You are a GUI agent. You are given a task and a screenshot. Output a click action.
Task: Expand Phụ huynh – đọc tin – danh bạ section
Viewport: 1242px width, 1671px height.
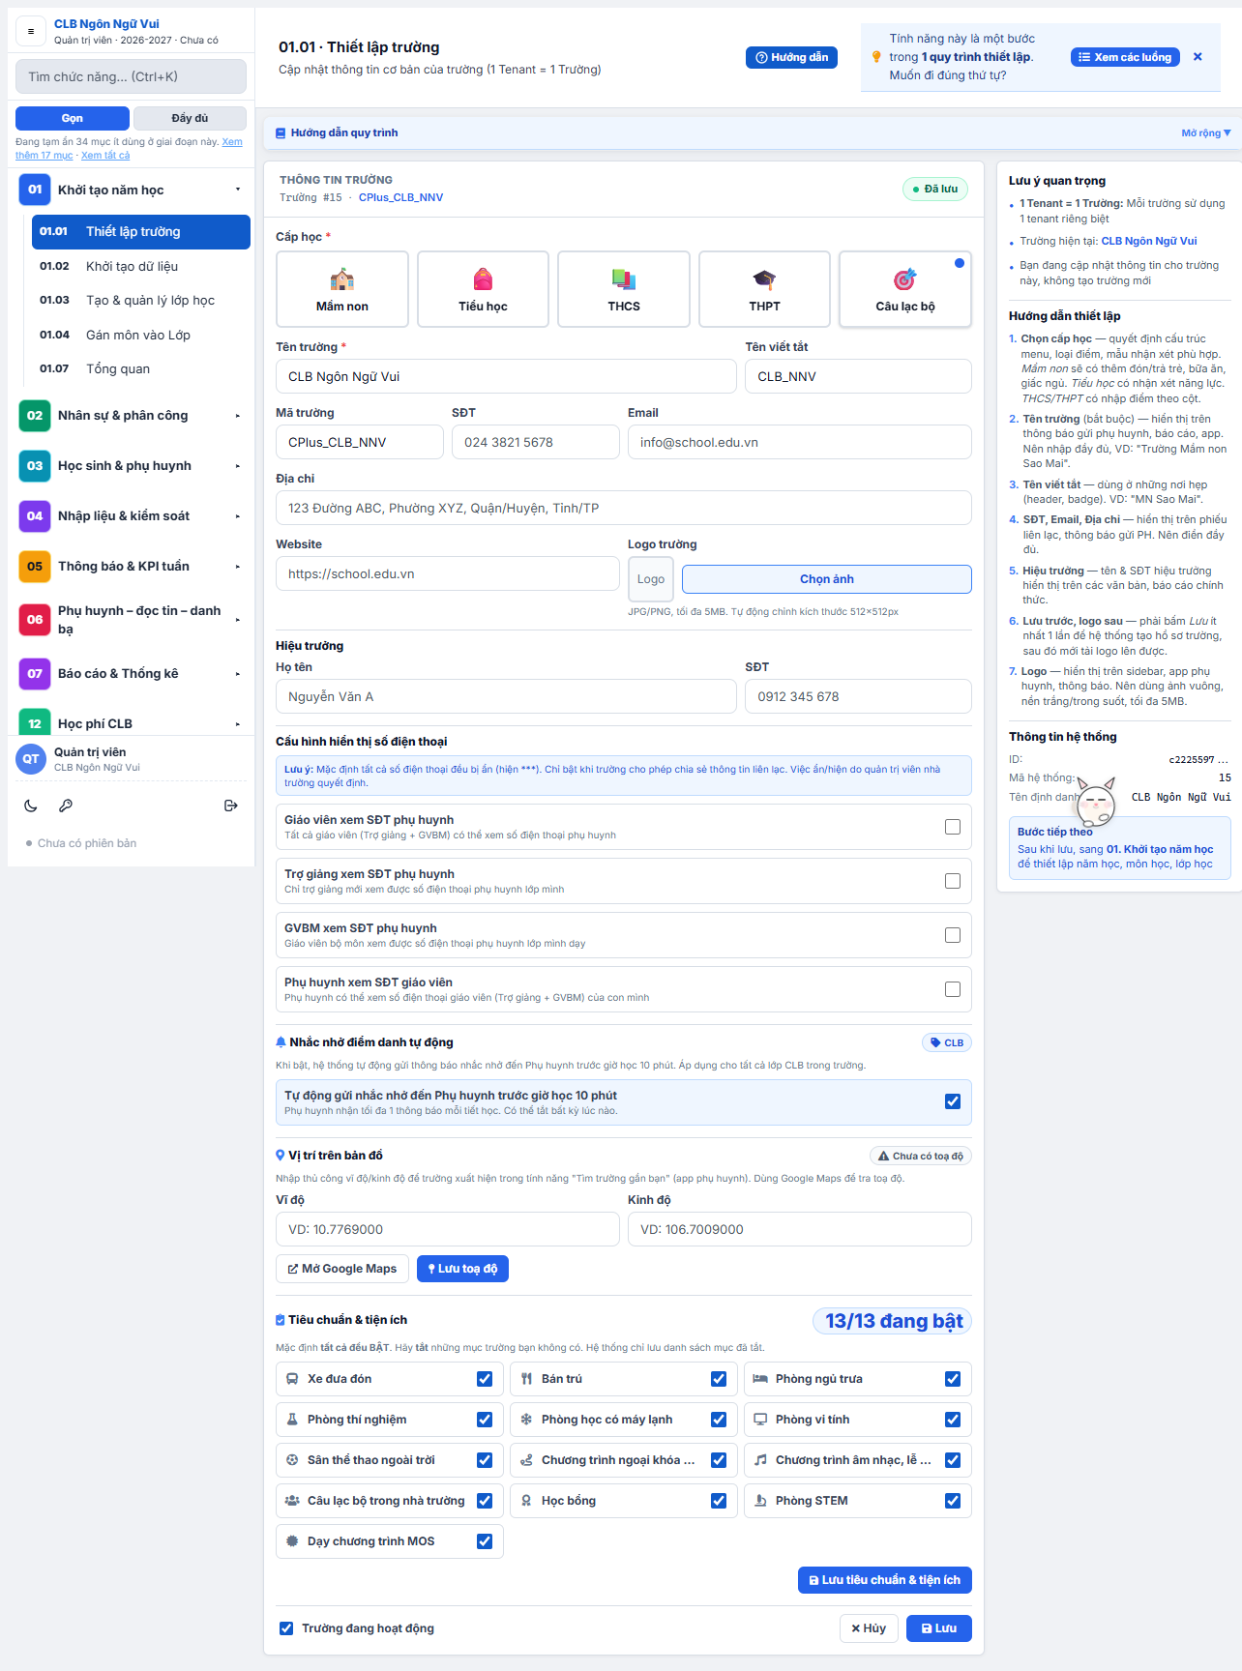click(131, 620)
